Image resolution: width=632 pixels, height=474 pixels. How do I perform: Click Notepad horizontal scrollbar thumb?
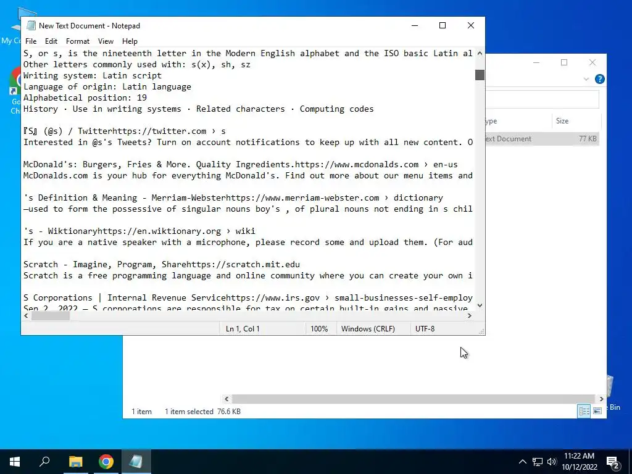tap(51, 316)
